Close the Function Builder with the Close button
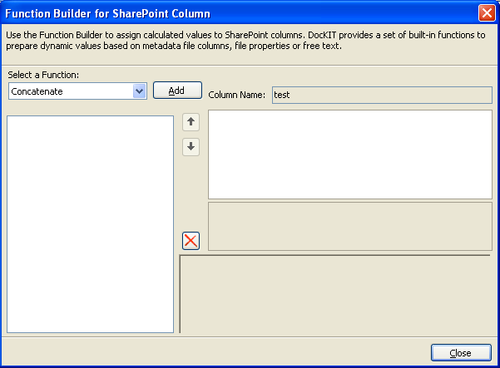 (x=461, y=353)
